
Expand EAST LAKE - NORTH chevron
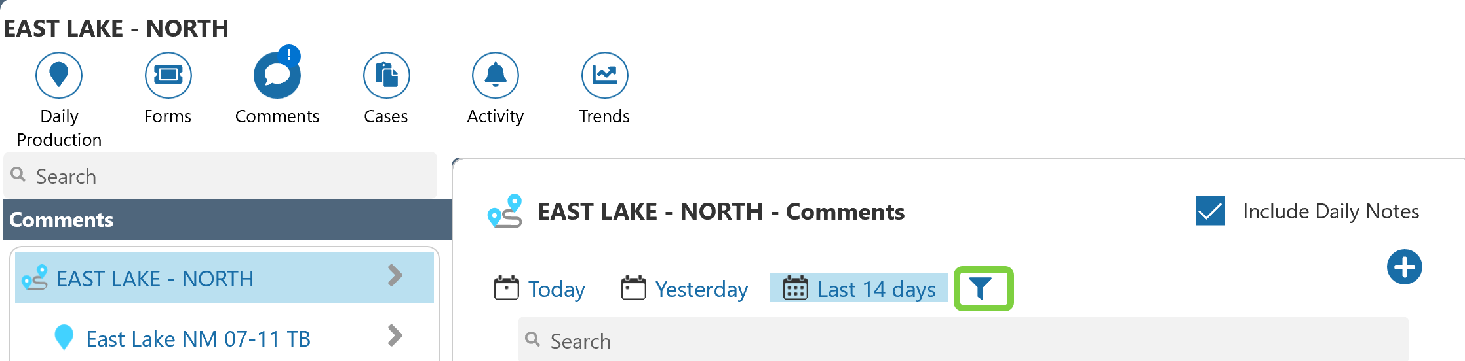click(395, 276)
